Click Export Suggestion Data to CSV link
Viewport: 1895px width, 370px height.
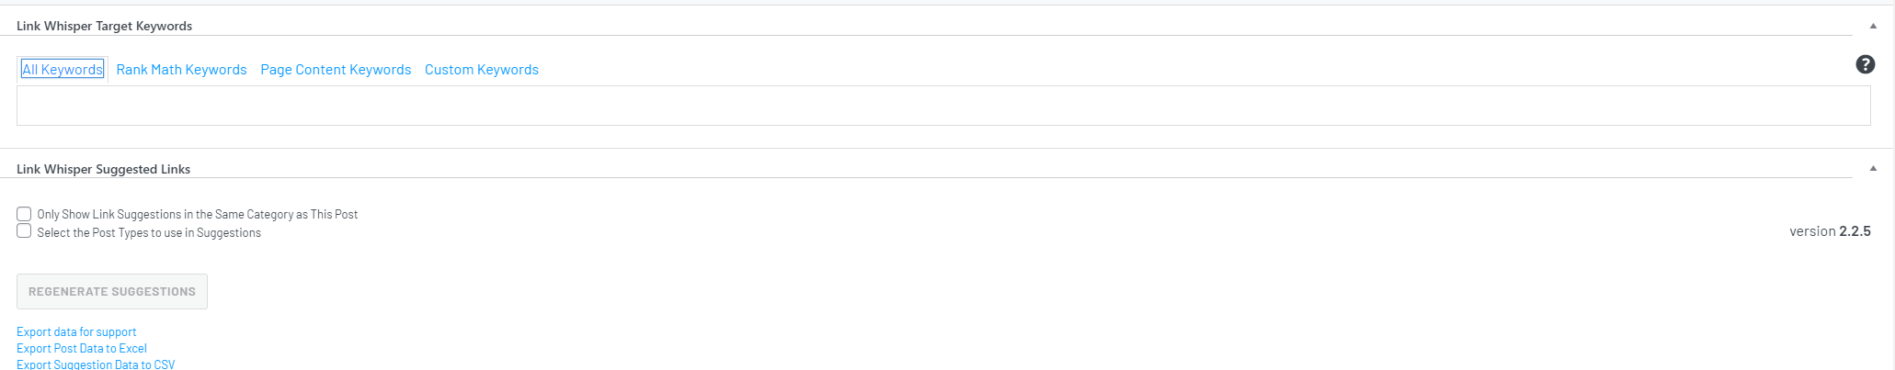pos(96,364)
